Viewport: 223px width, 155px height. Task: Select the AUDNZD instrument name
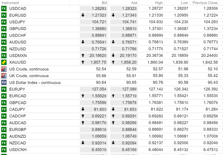(18, 136)
